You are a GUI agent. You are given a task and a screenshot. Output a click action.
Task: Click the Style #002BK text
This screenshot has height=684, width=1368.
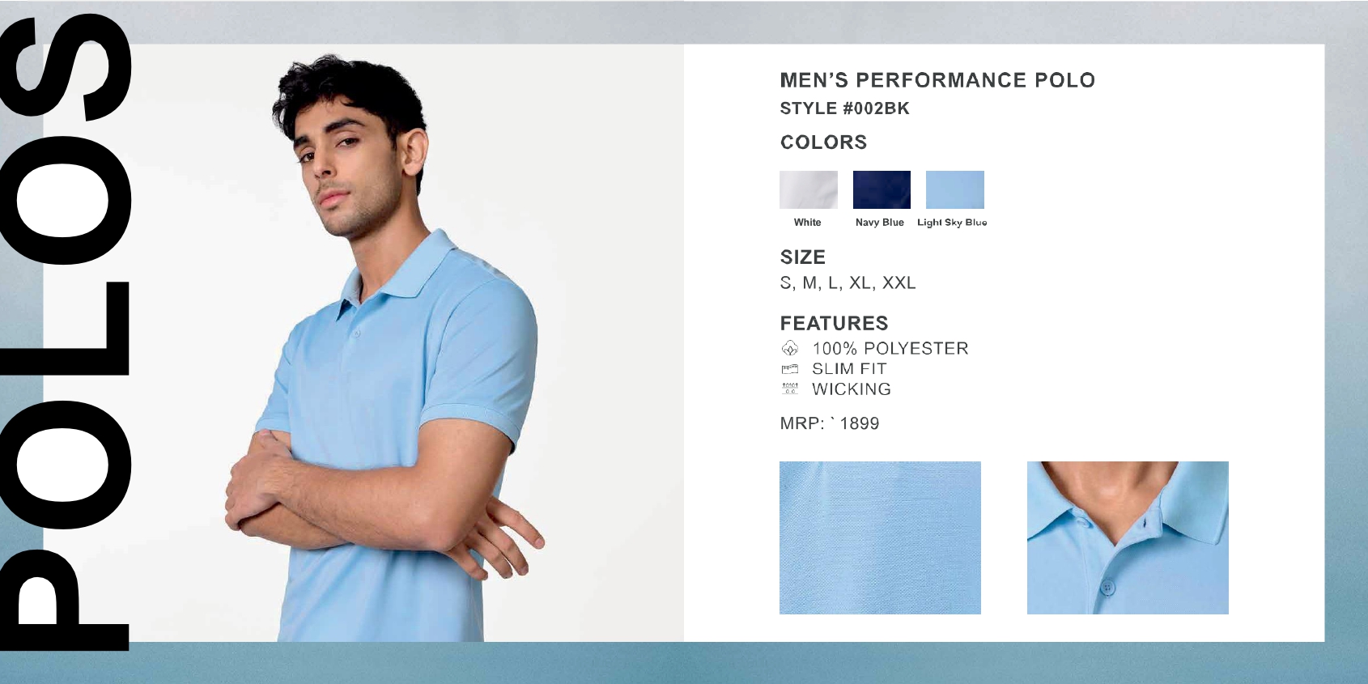(x=844, y=108)
